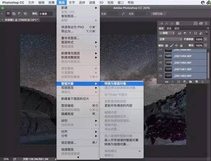The height and width of the screenshot is (161, 211).
Task: Click the 填充 100% value field
Action: coord(199,46)
